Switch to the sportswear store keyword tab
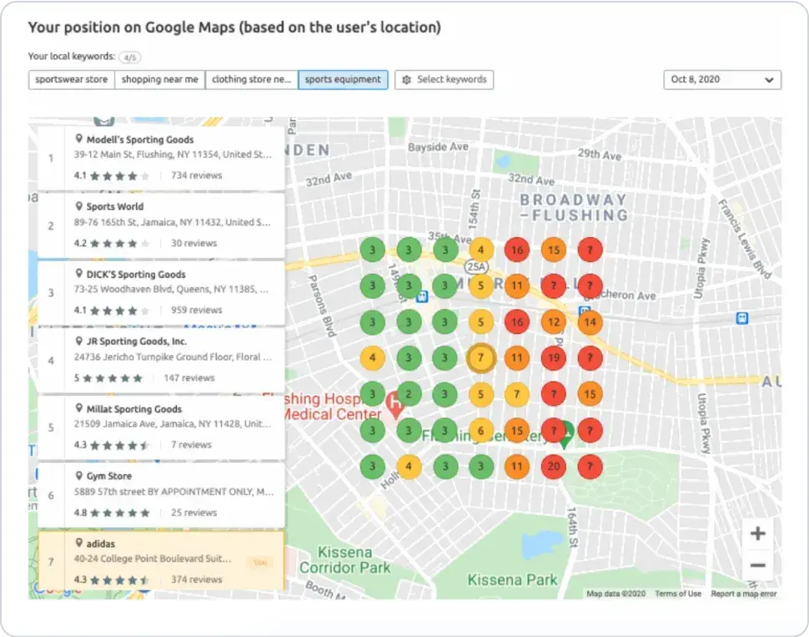 click(x=71, y=79)
